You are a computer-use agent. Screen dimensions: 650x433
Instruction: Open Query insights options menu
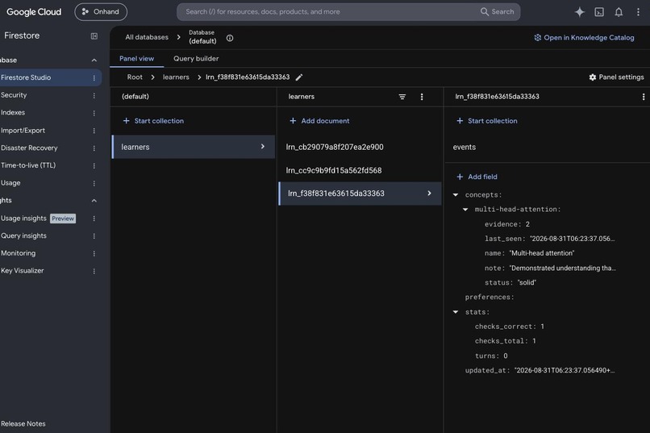pyautogui.click(x=94, y=235)
